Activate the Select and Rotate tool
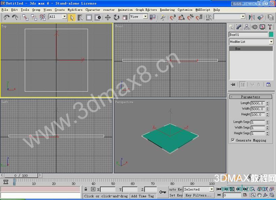 tap(116, 17)
